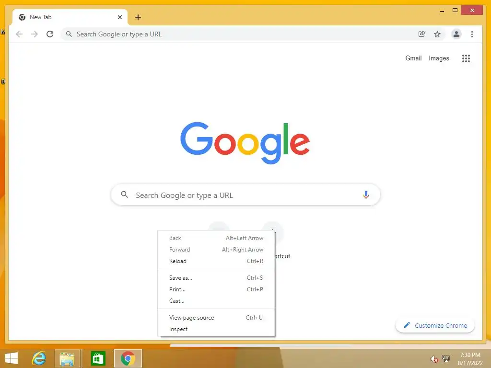Click the network tray icon
The image size is (491, 368).
445,358
